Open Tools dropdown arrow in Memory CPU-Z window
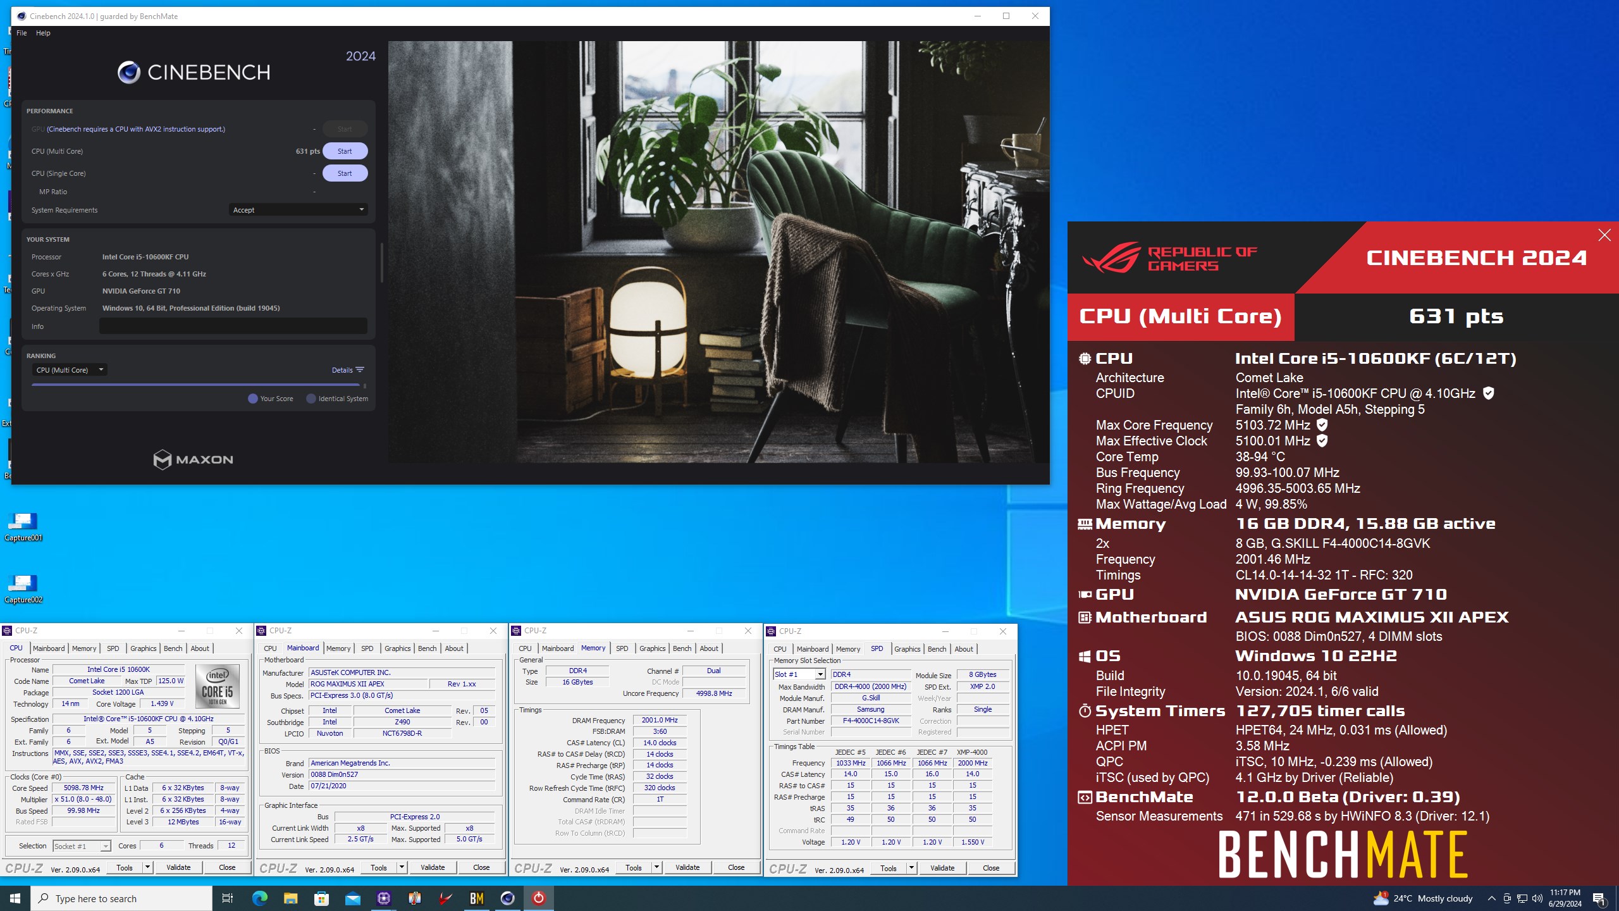The height and width of the screenshot is (911, 1619). point(656,867)
